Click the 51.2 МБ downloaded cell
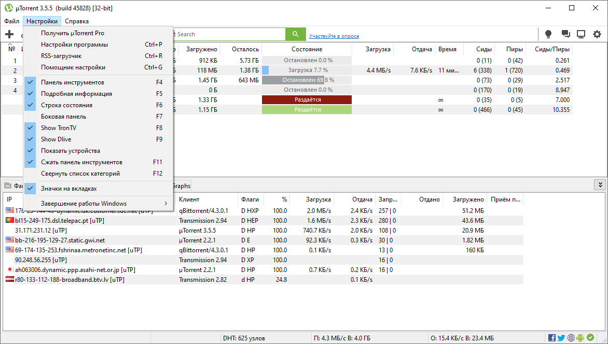 click(x=473, y=211)
